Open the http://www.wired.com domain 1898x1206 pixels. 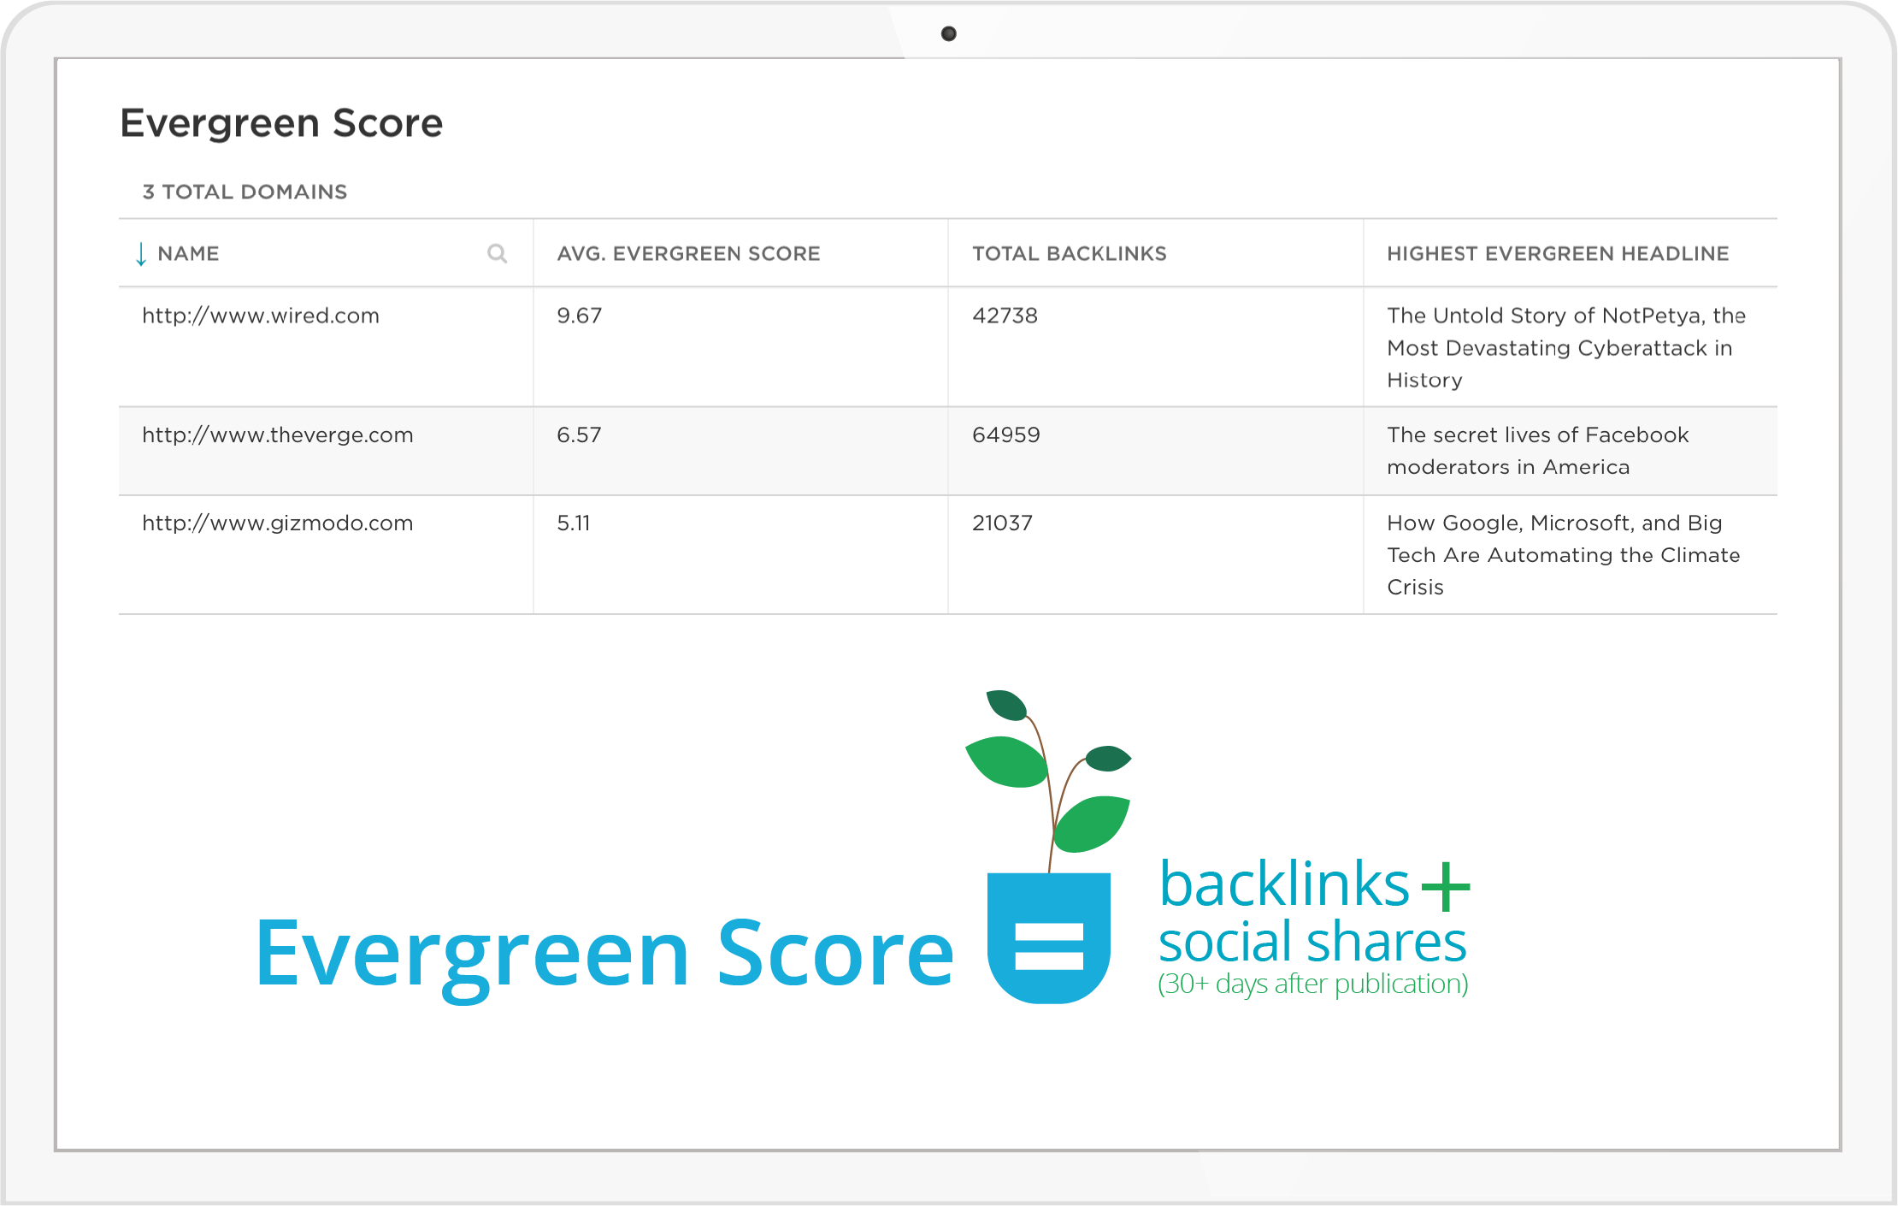pyautogui.click(x=261, y=316)
